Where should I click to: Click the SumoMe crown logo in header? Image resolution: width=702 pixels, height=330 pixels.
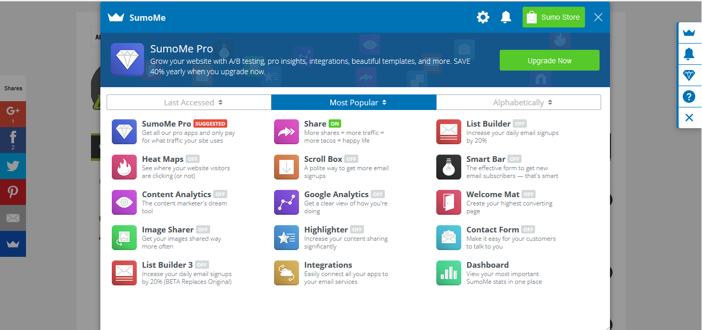[x=115, y=17]
